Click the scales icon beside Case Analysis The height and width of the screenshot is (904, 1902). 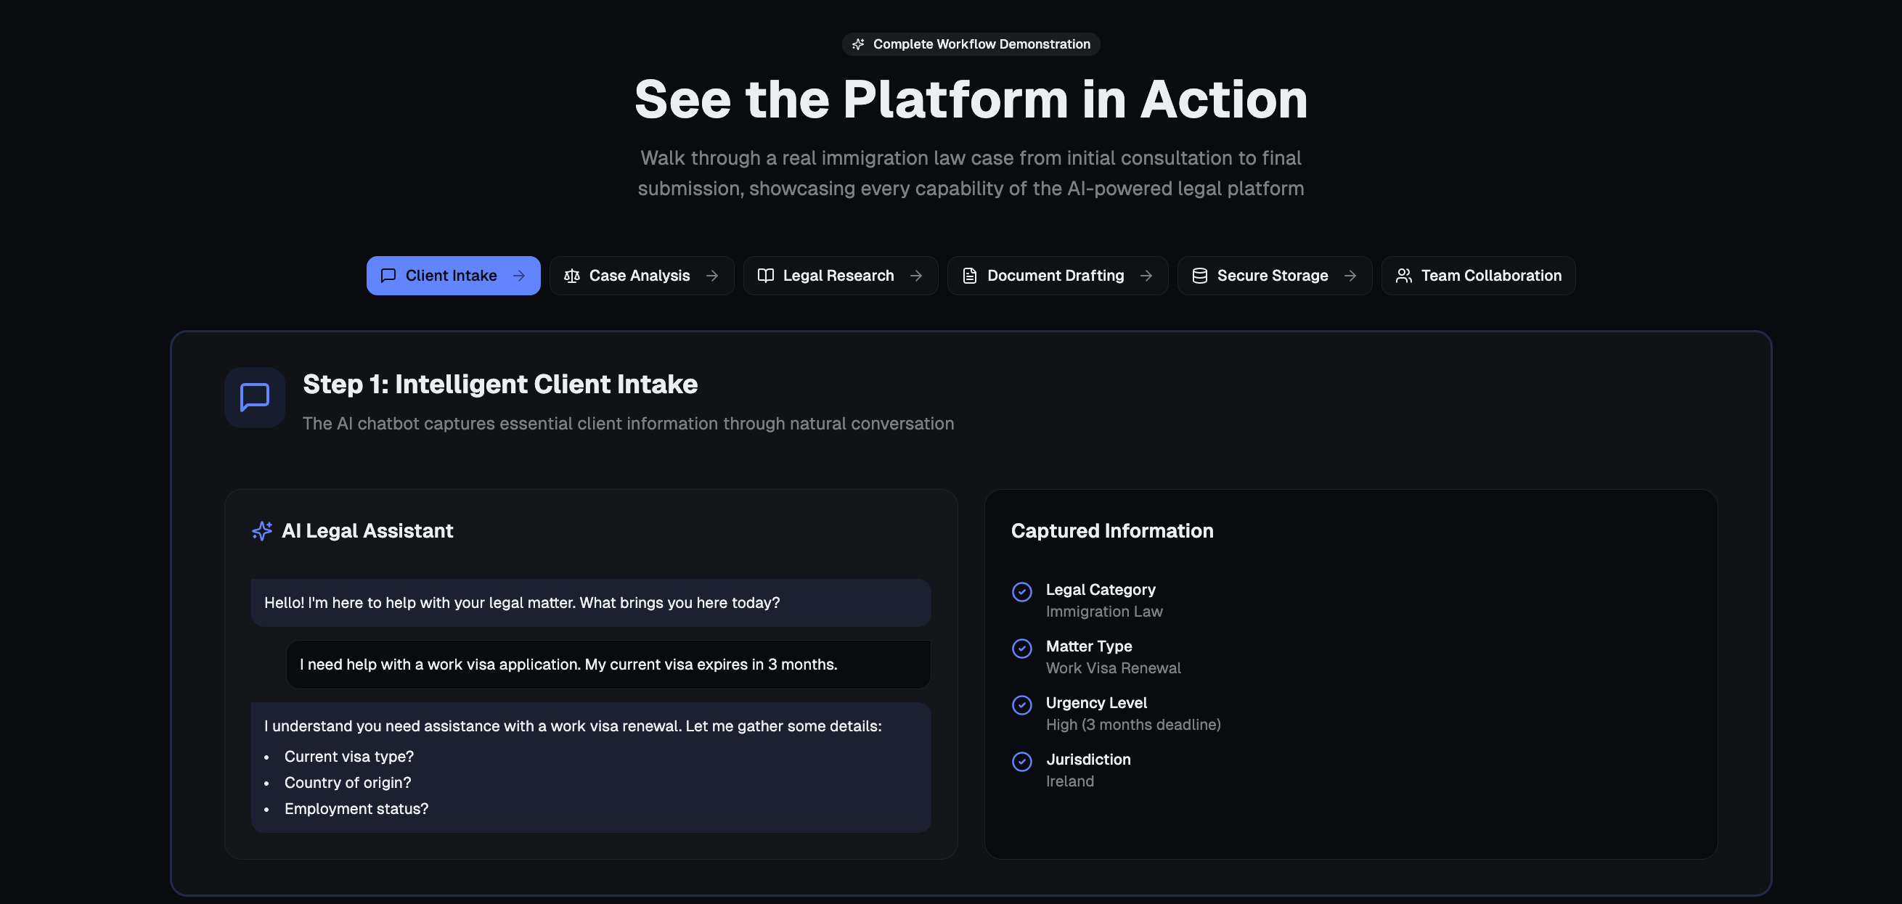pyautogui.click(x=571, y=275)
